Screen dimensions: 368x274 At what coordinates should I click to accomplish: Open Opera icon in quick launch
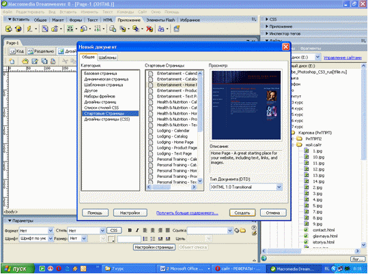59,269
